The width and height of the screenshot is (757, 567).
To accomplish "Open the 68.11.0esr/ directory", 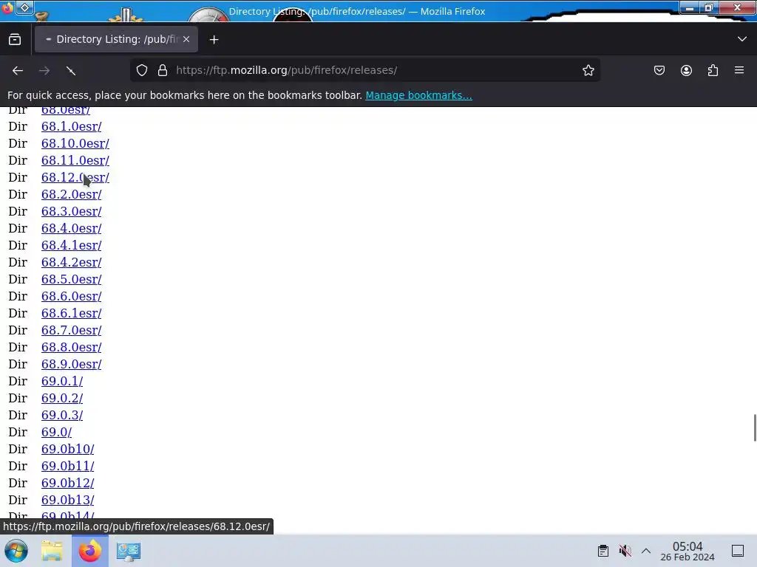I will (x=75, y=160).
